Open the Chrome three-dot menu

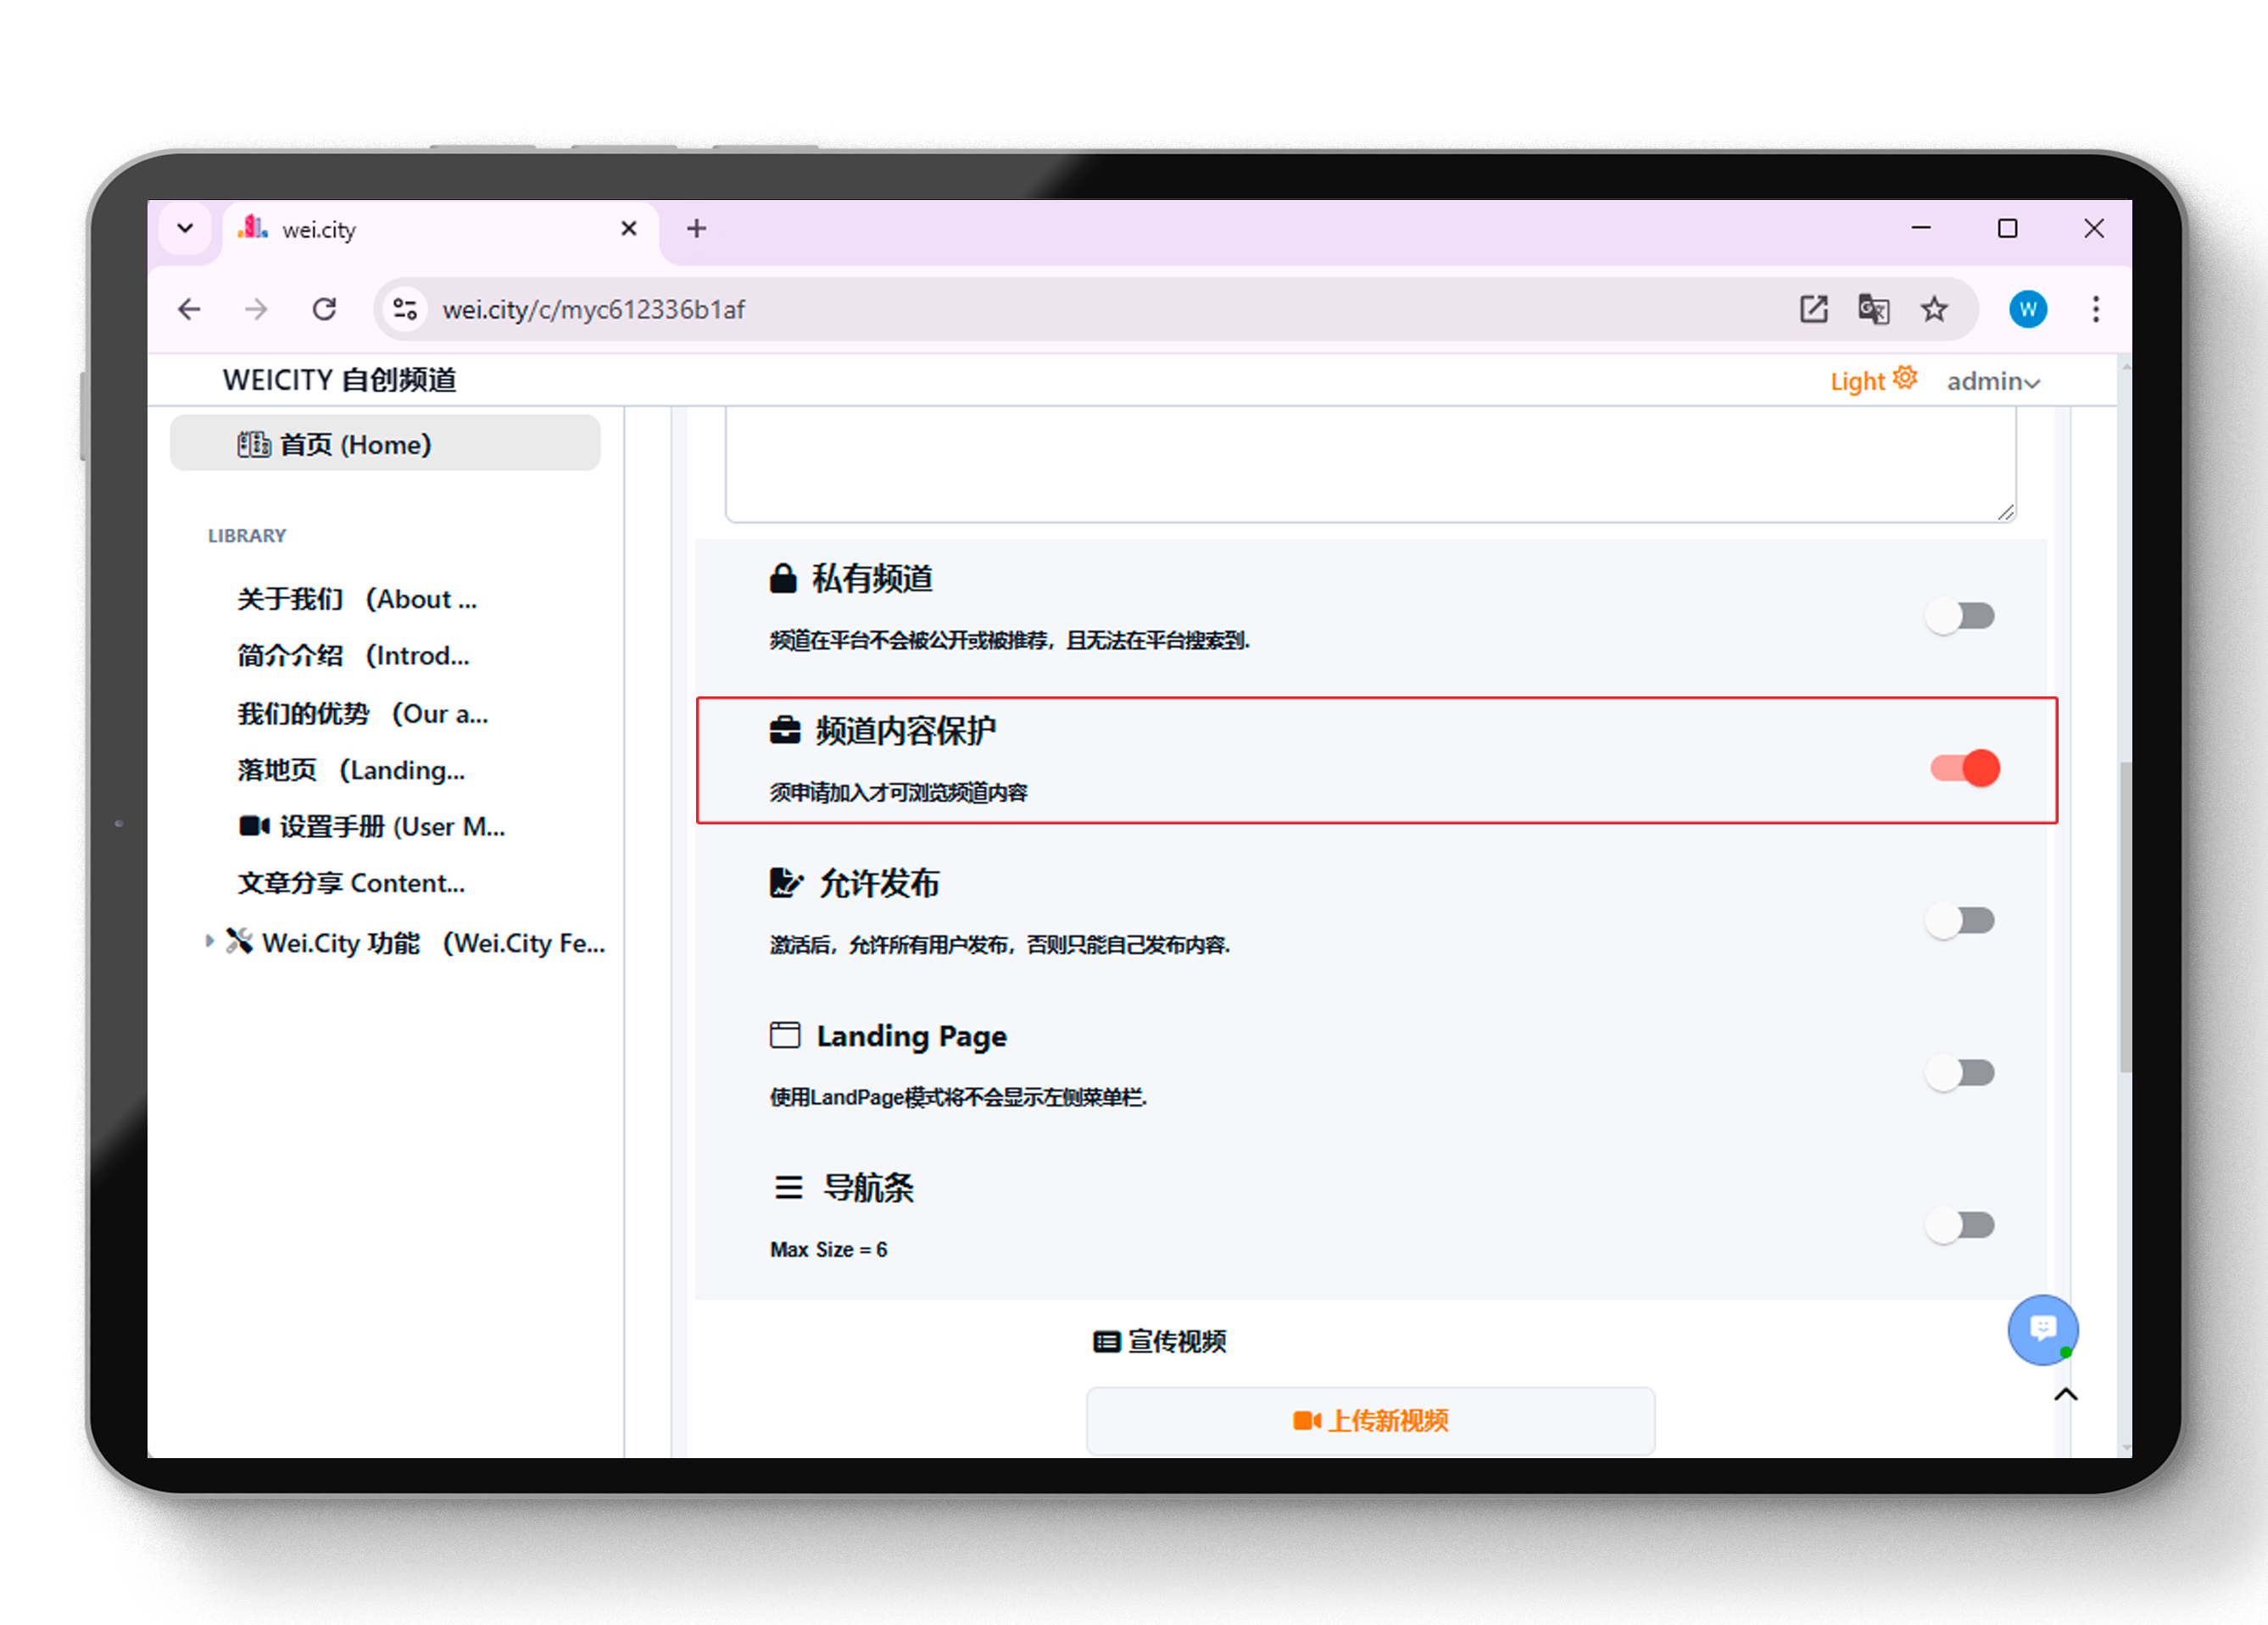coord(2095,308)
